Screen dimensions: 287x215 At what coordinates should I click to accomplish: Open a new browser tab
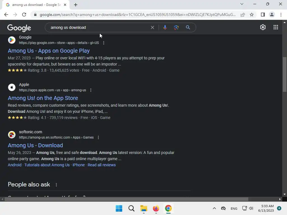76,5
